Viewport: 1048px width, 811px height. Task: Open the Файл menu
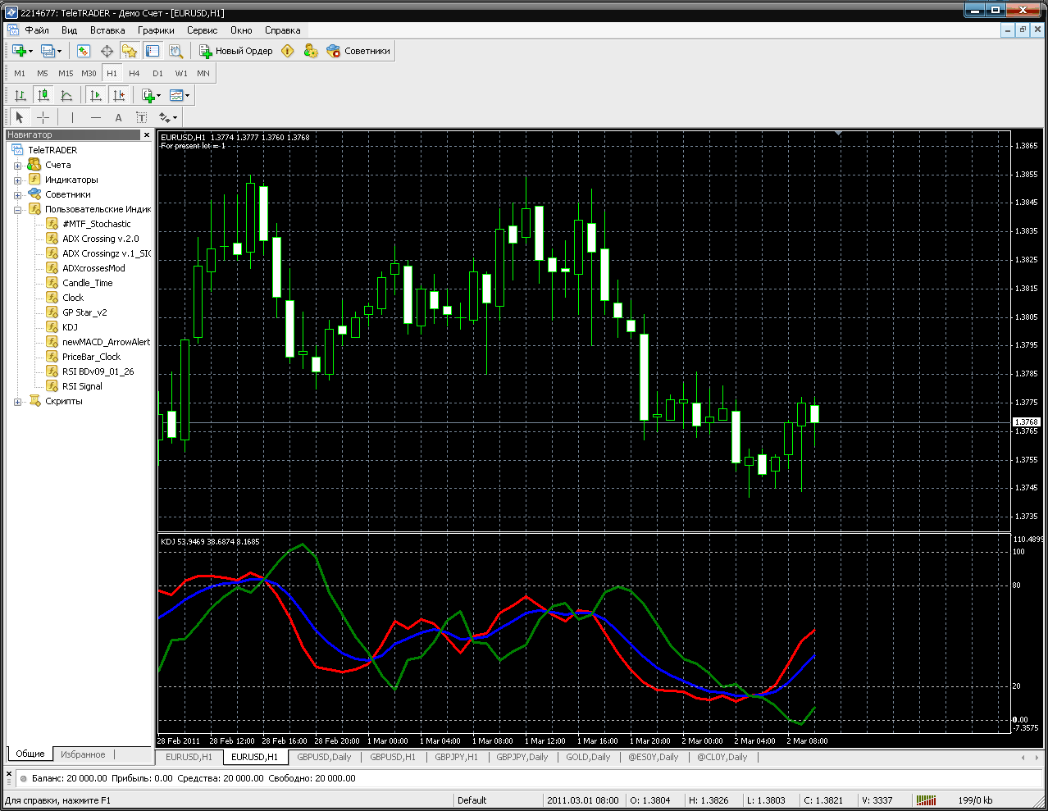37,30
